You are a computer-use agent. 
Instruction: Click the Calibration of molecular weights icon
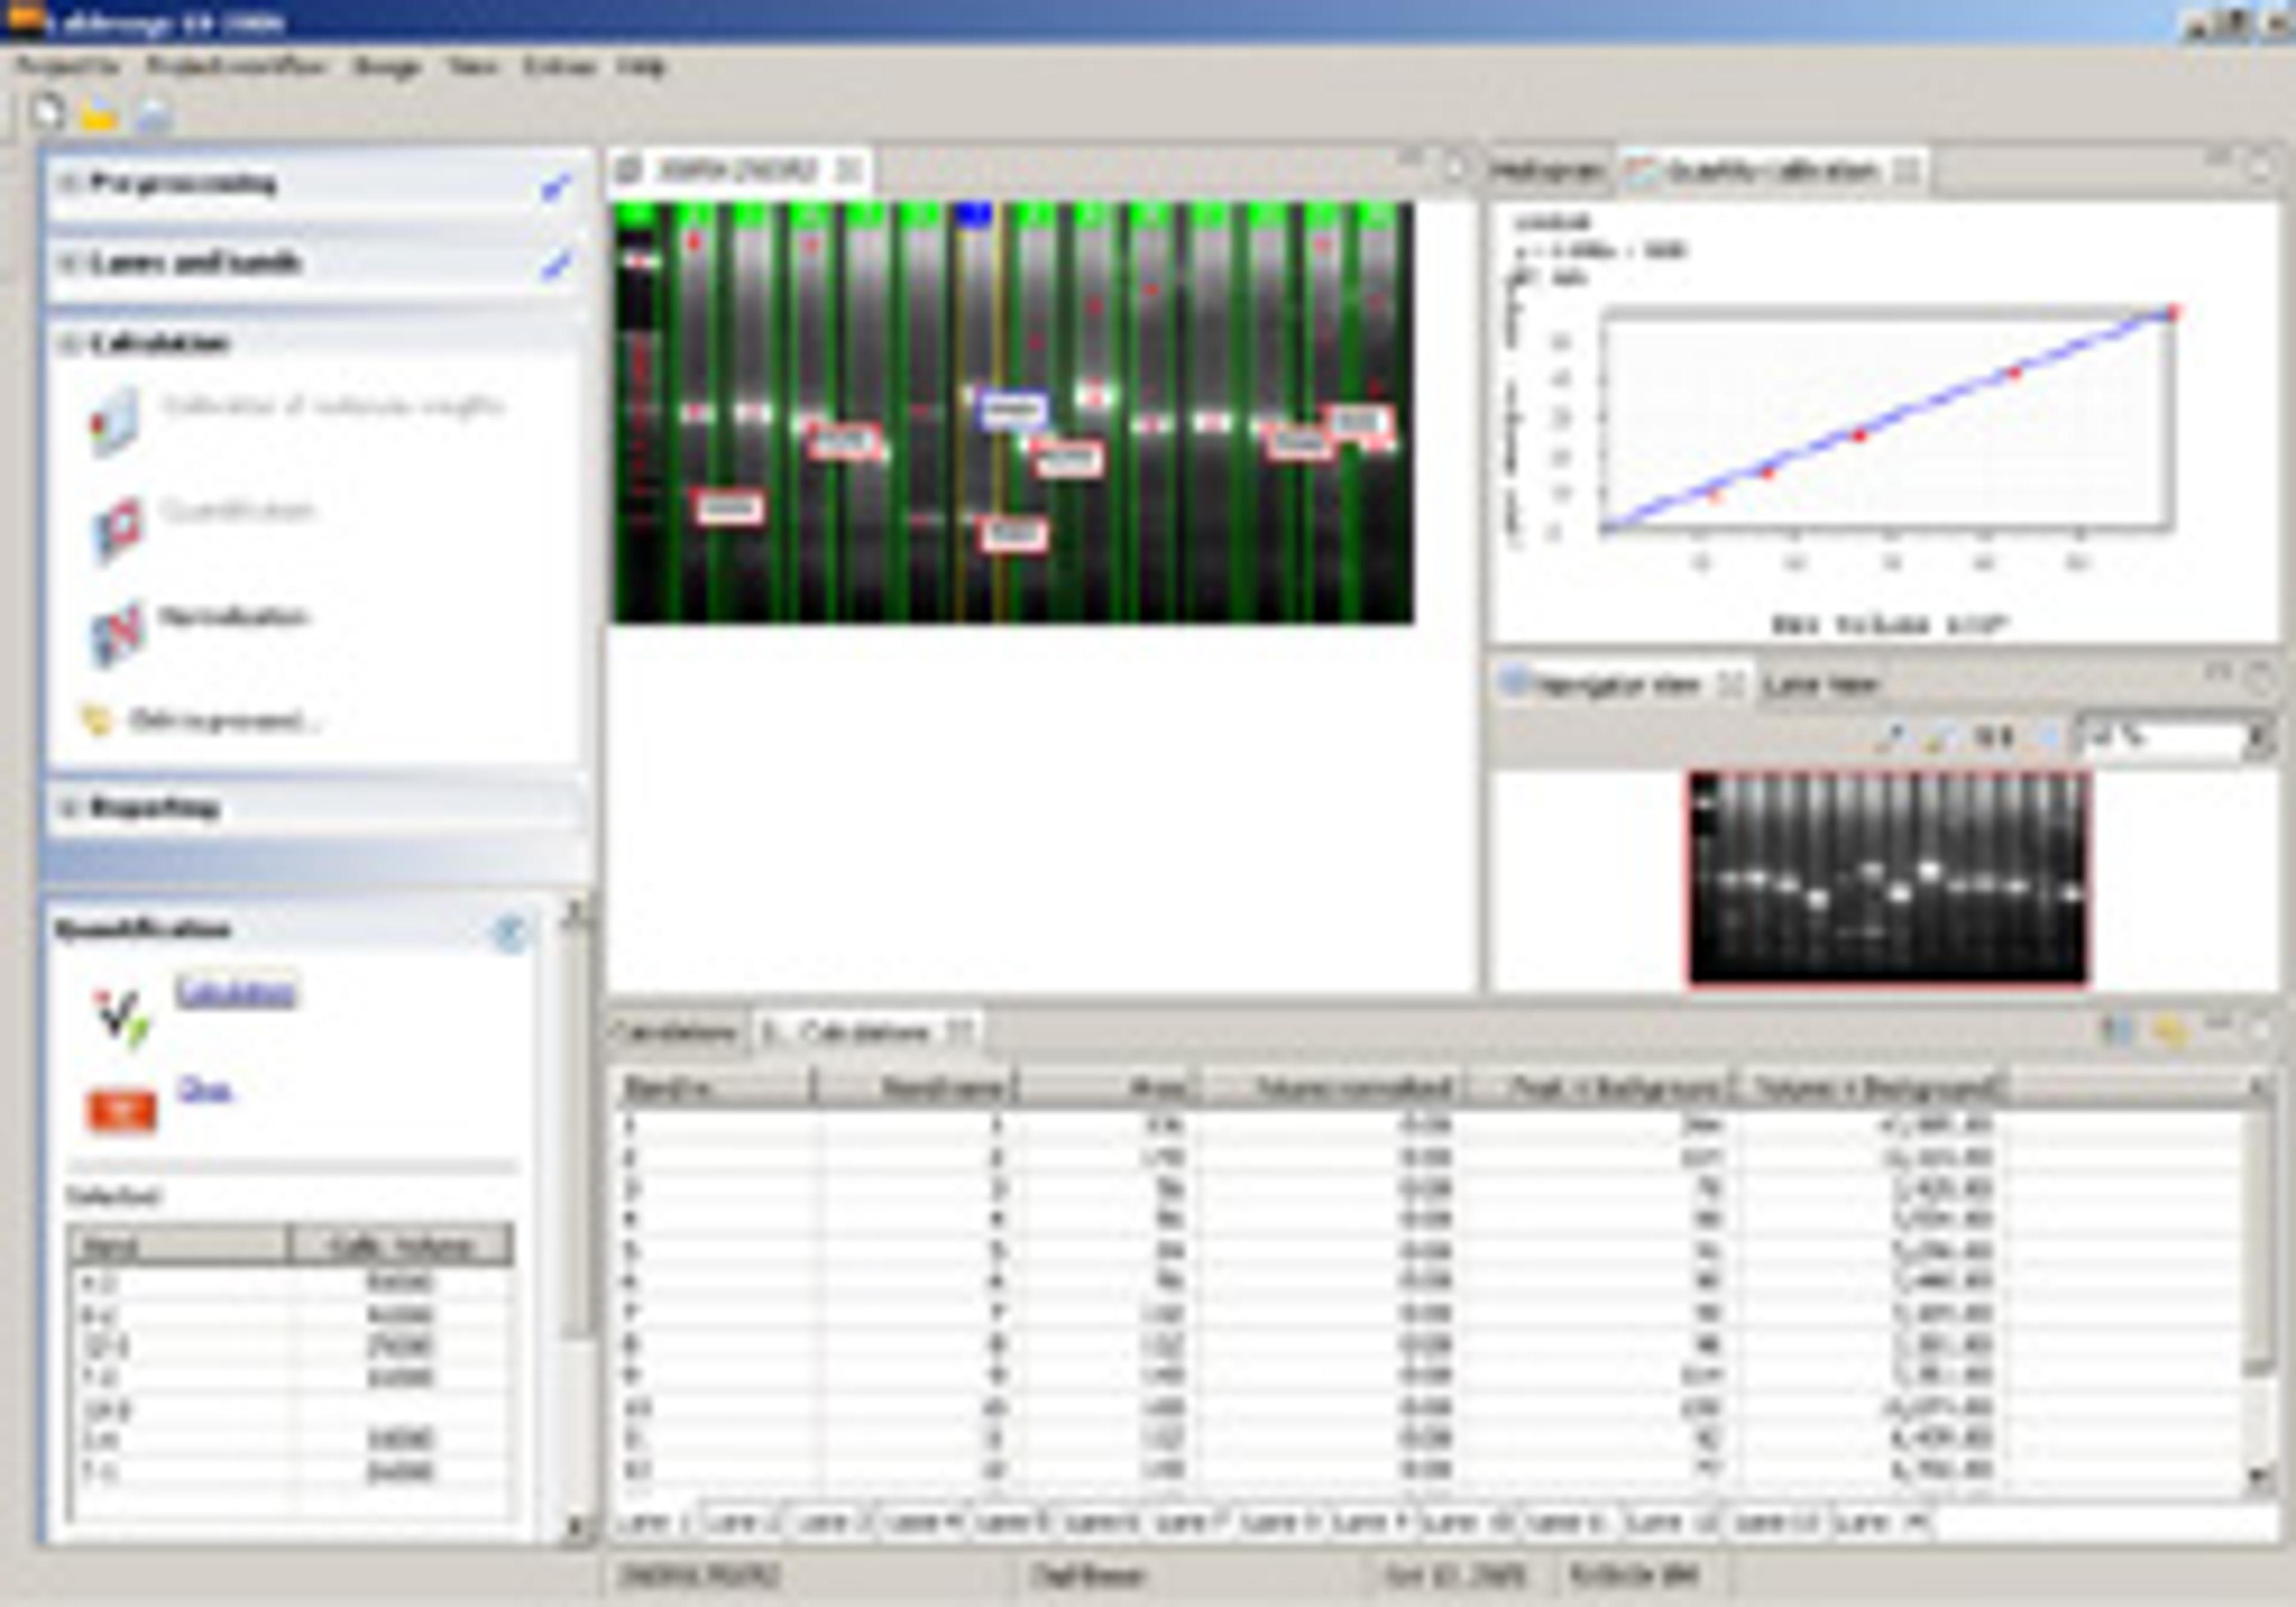point(114,424)
